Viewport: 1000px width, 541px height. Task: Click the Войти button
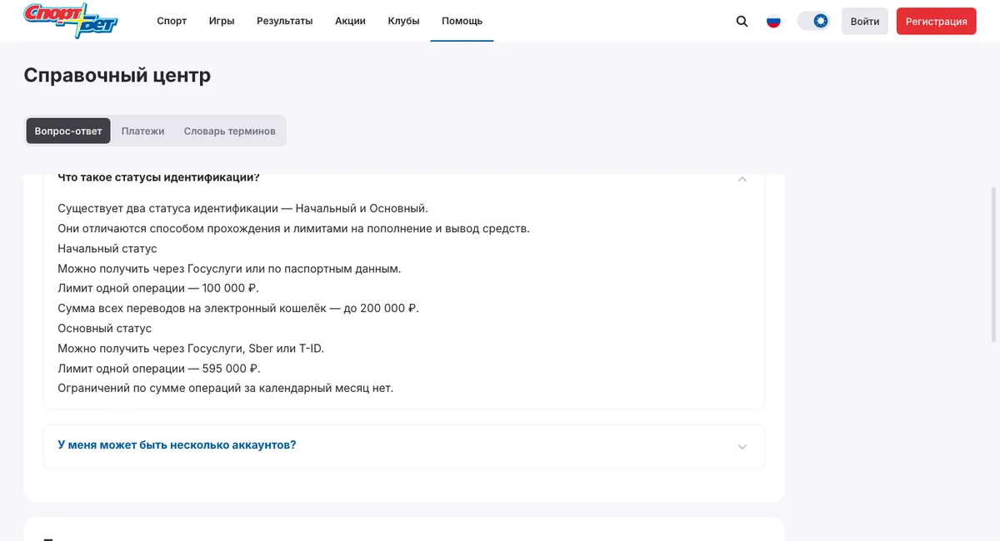(865, 21)
